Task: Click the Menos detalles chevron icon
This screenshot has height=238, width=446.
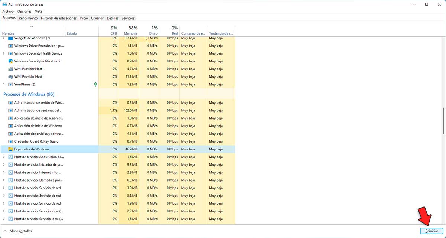Action: click(5, 231)
